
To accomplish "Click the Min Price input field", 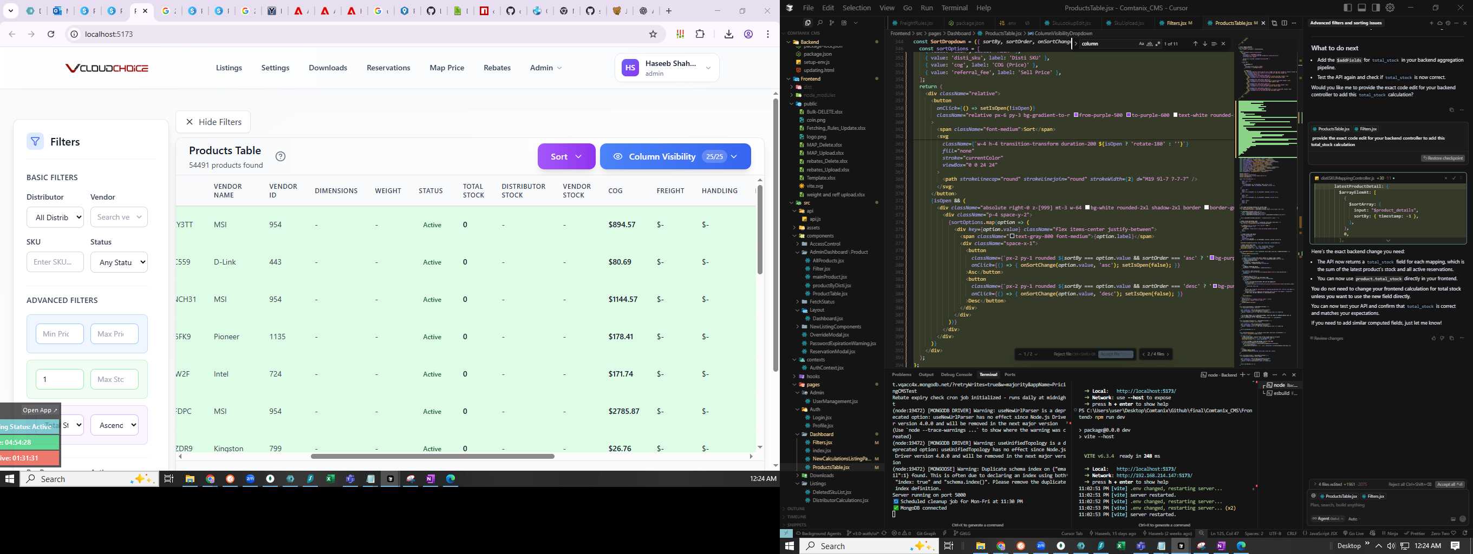I will 60,334.
